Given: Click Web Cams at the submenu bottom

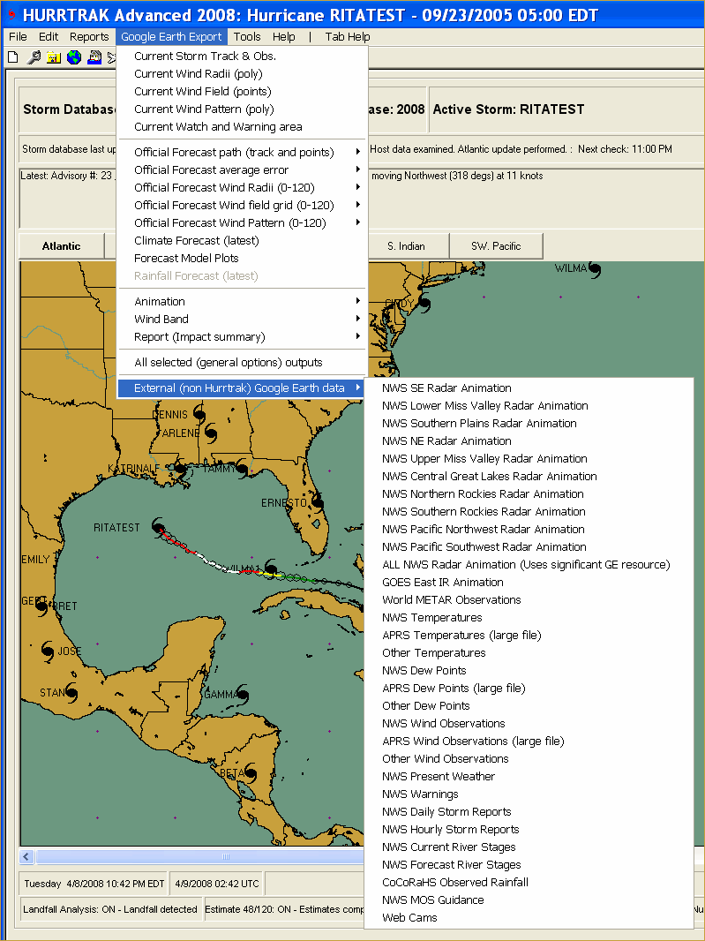Looking at the screenshot, I should 409,918.
